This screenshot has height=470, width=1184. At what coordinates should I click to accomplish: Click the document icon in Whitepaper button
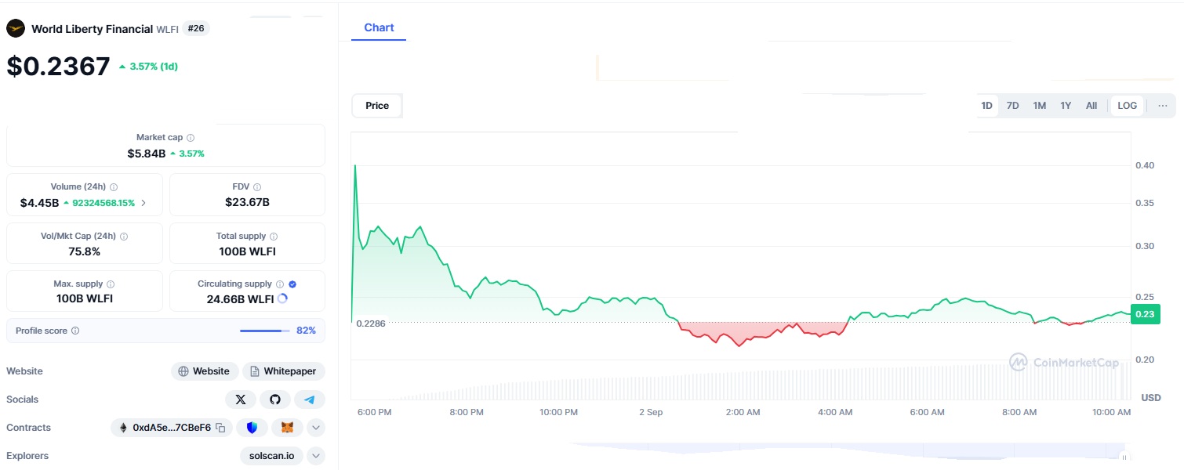click(255, 371)
